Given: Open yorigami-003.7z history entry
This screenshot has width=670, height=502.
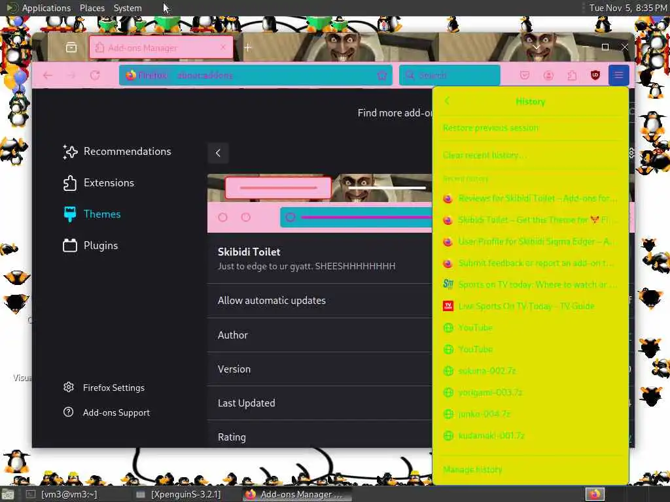Looking at the screenshot, I should (530, 392).
